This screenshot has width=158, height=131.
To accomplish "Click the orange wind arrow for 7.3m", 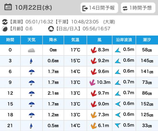I will pos(93,115).
